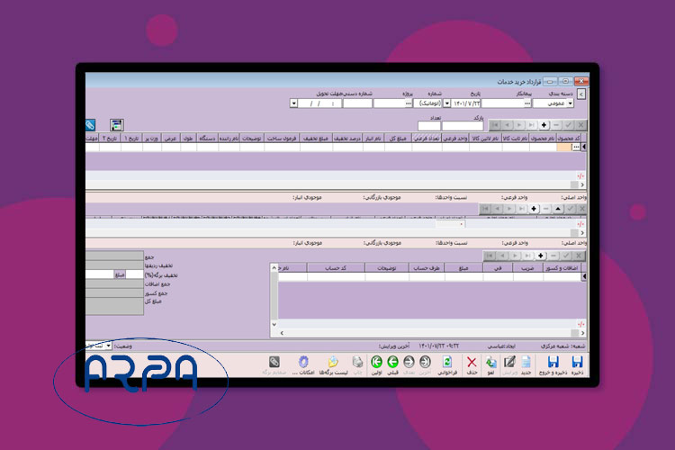Click the ذخیره (Save) floppy icon

tap(576, 363)
